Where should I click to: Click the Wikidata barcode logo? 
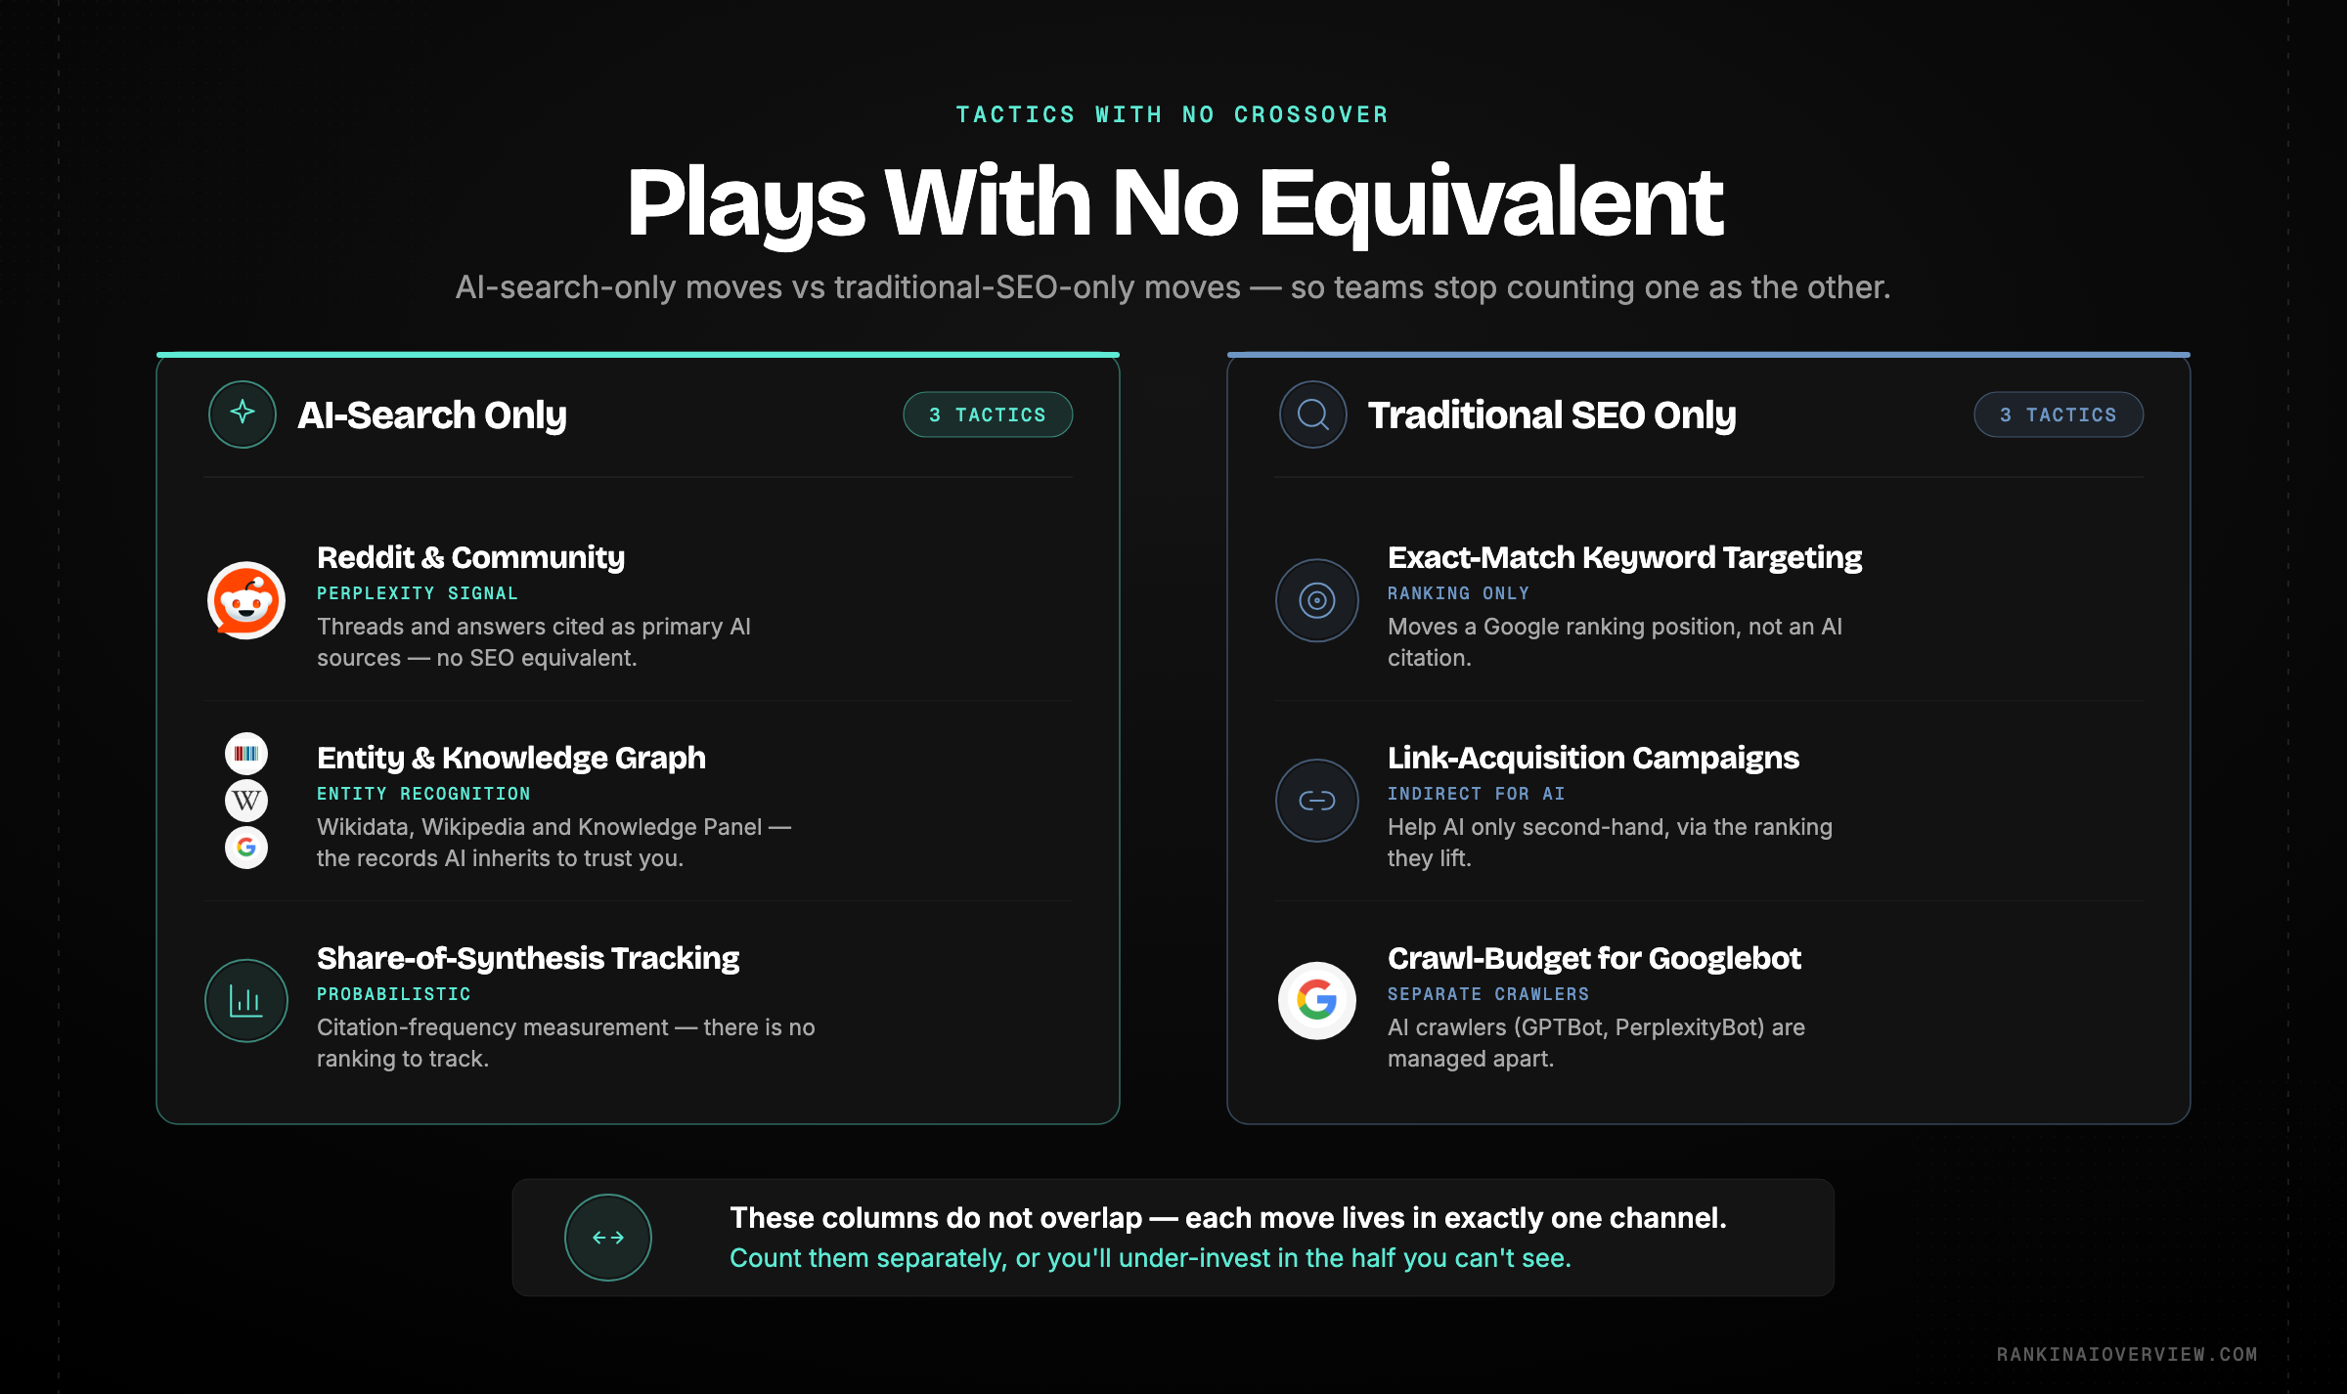pos(246,754)
